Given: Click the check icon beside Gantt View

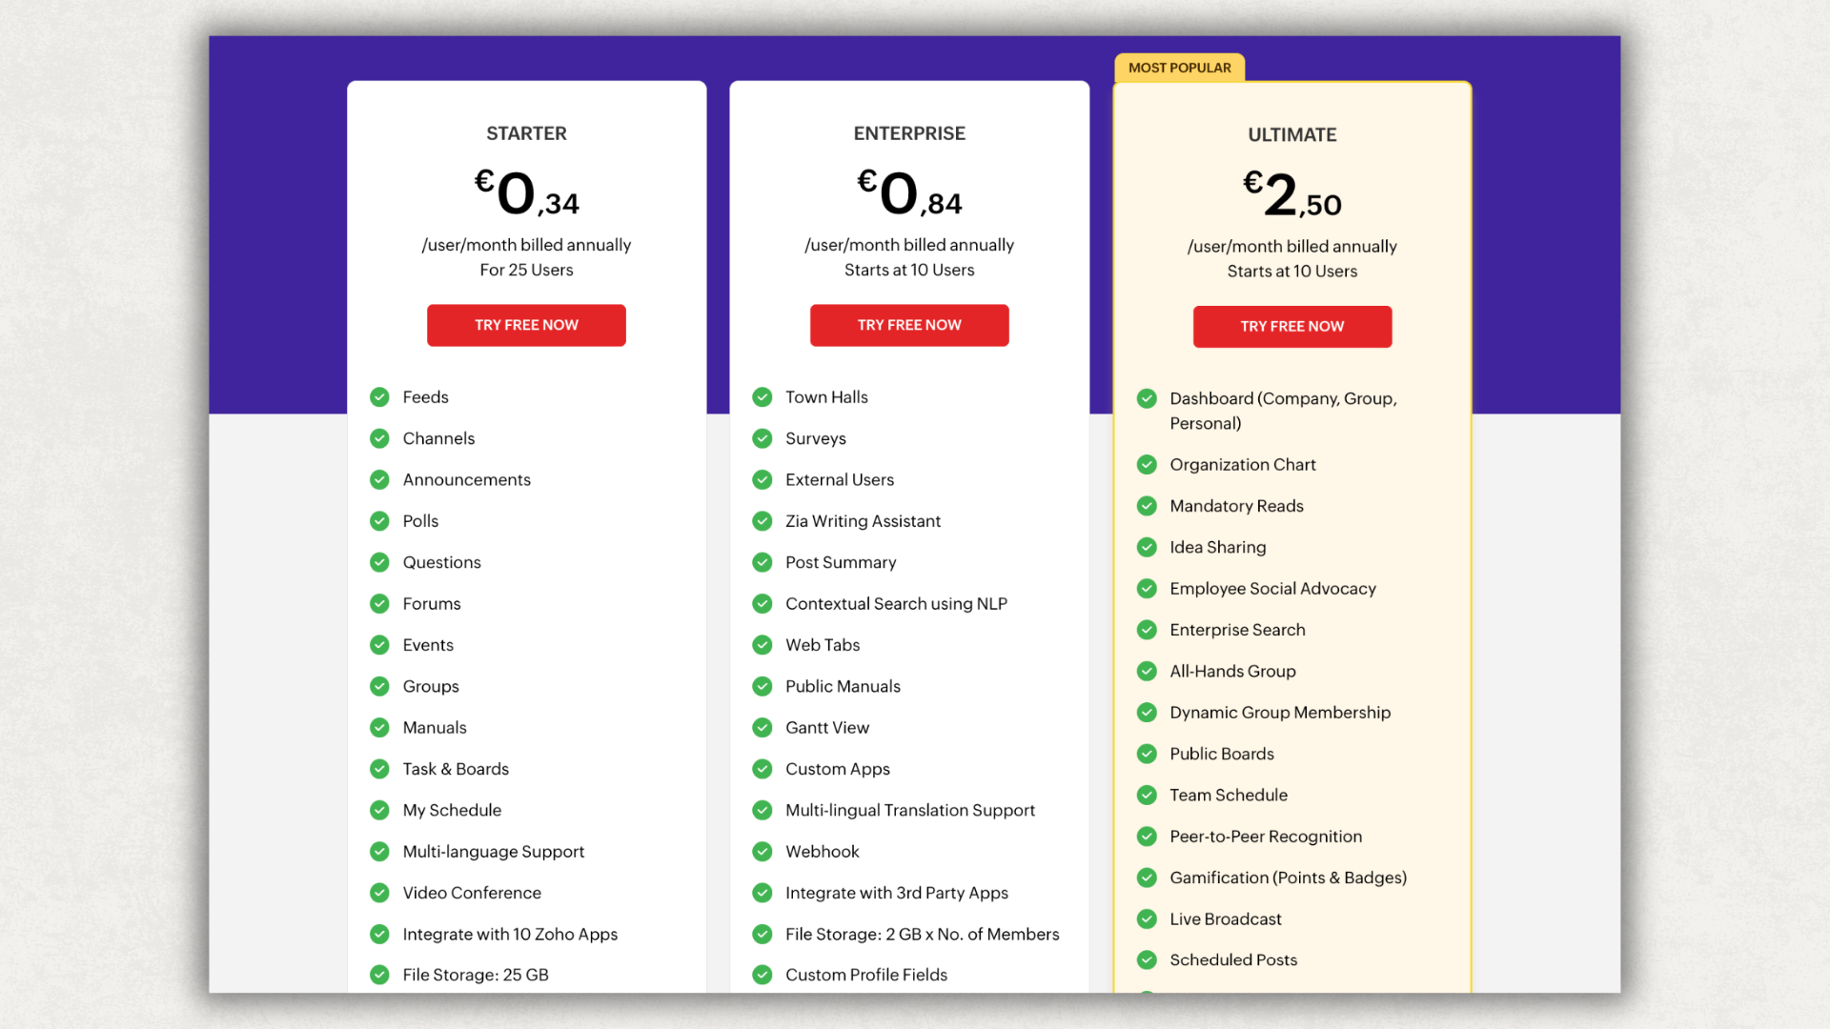Looking at the screenshot, I should [762, 728].
